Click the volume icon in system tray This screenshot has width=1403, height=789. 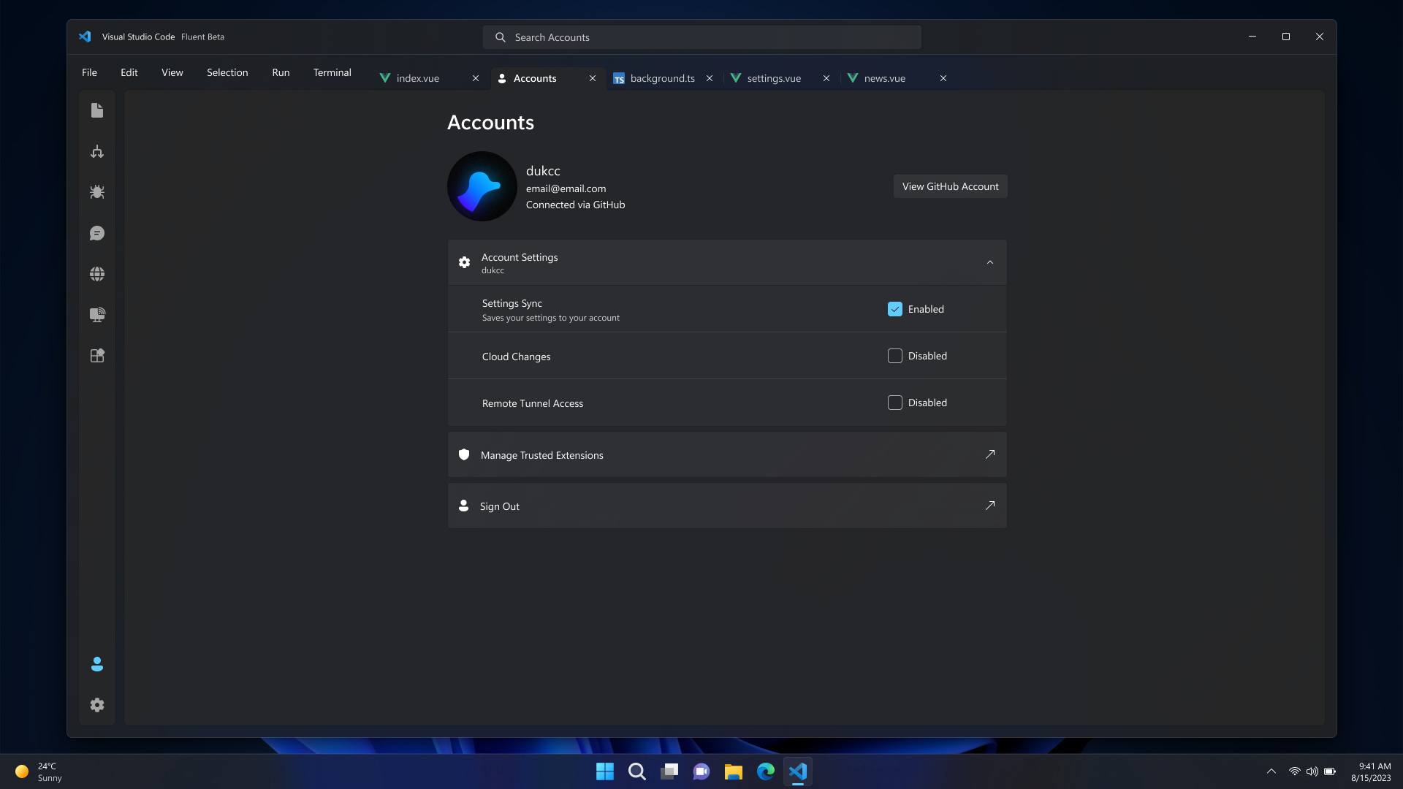coord(1312,771)
